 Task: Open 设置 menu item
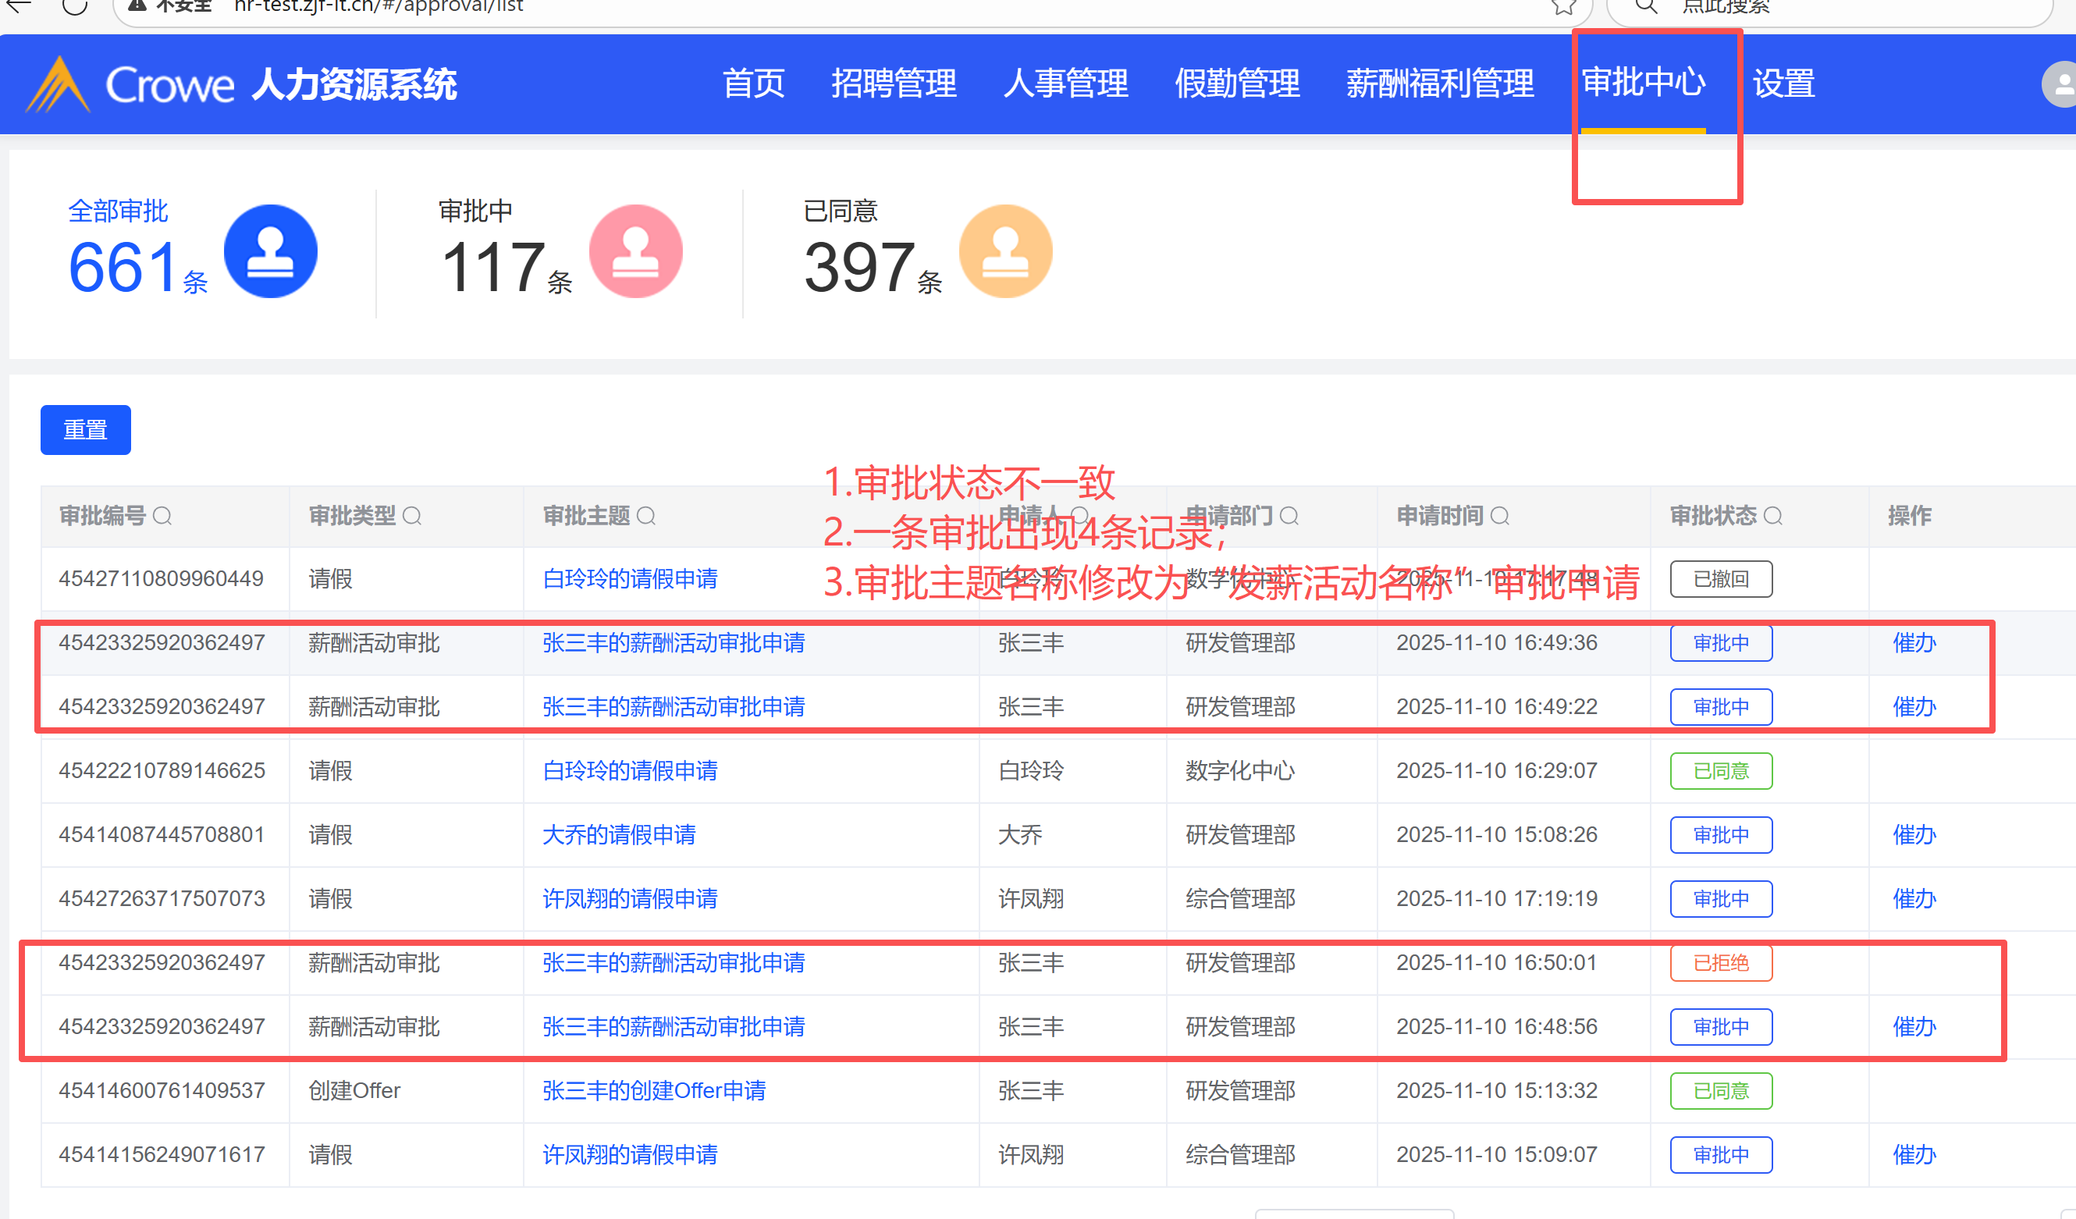tap(1783, 84)
